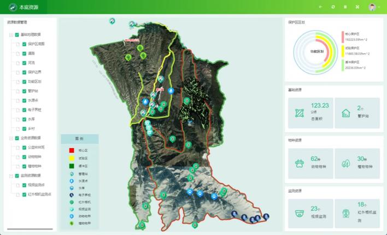Click the 植物物种 legend icon
Viewport: 387px width, 235px height.
(x=72, y=224)
